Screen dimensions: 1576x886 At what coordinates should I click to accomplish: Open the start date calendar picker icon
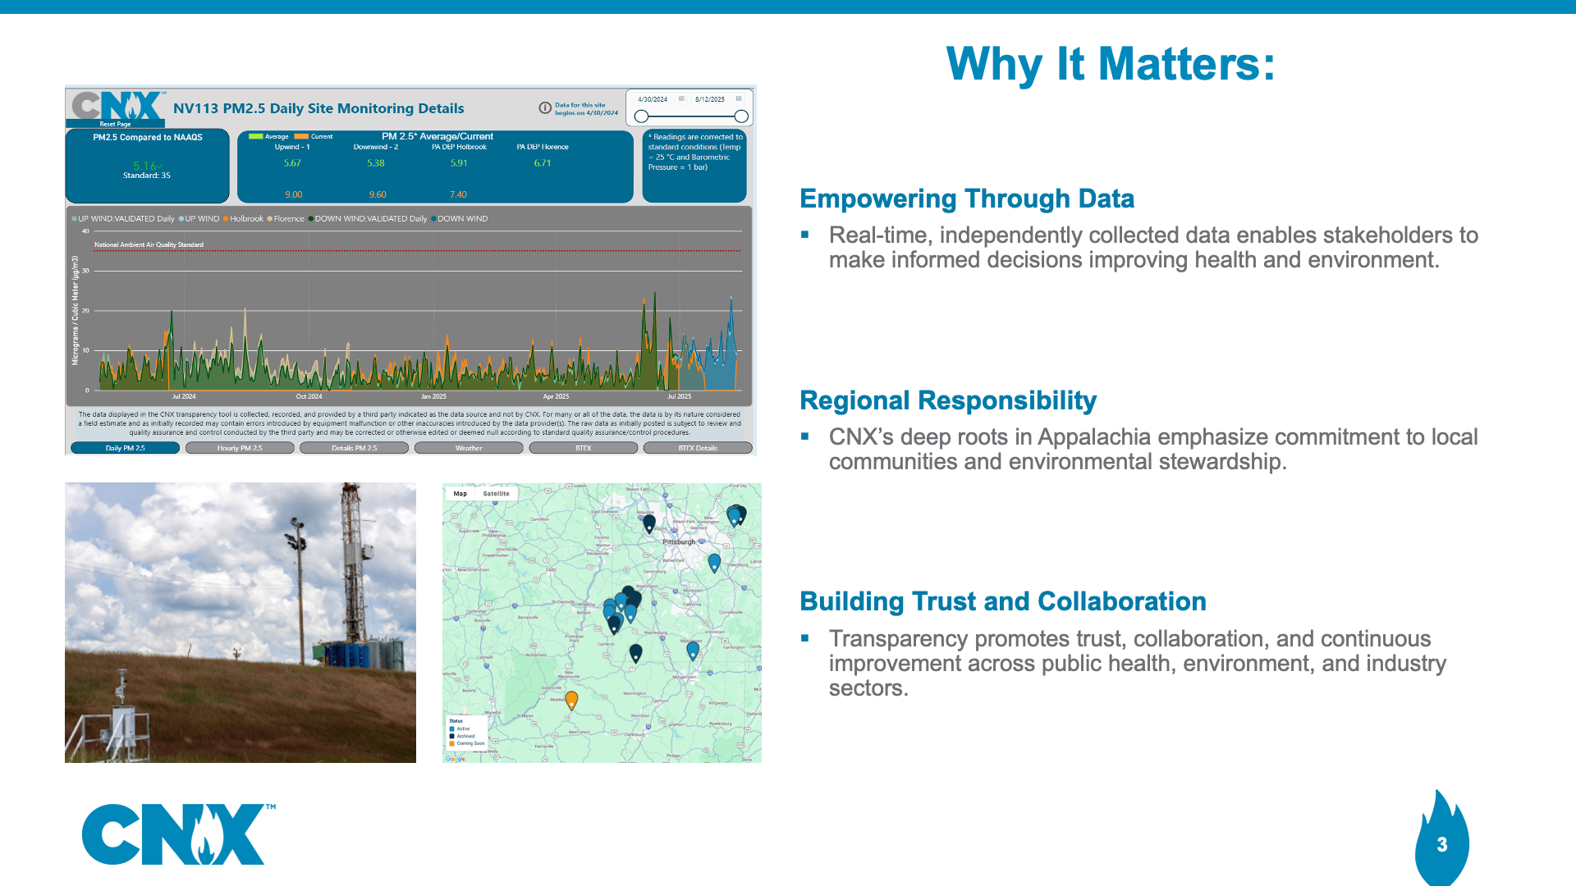[681, 99]
